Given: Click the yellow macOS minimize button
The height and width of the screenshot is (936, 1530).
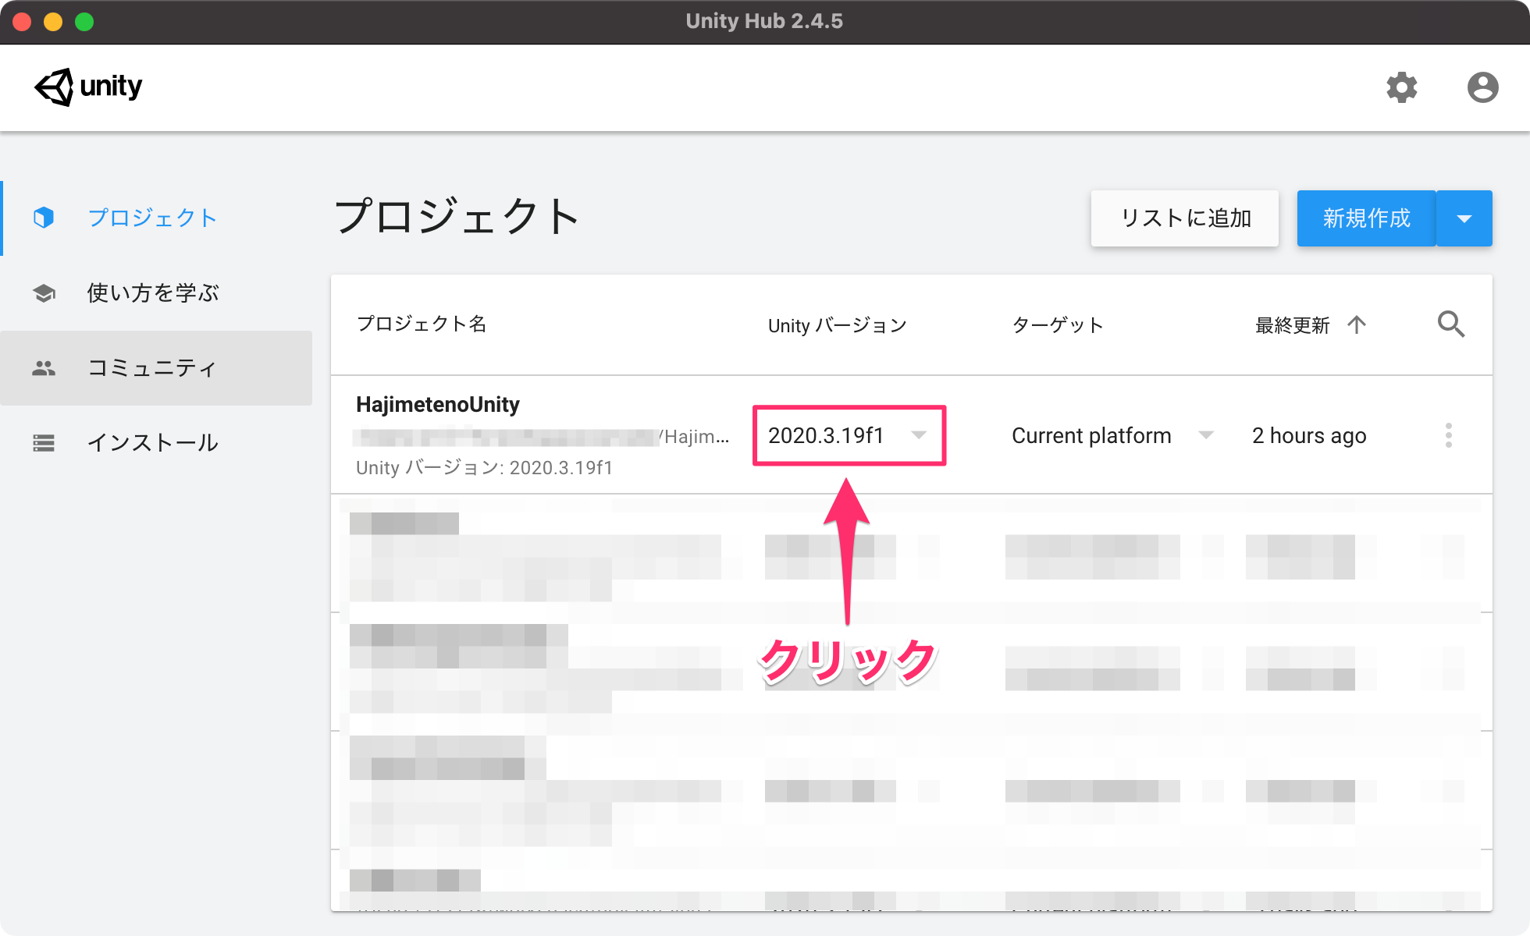Looking at the screenshot, I should click(x=53, y=22).
